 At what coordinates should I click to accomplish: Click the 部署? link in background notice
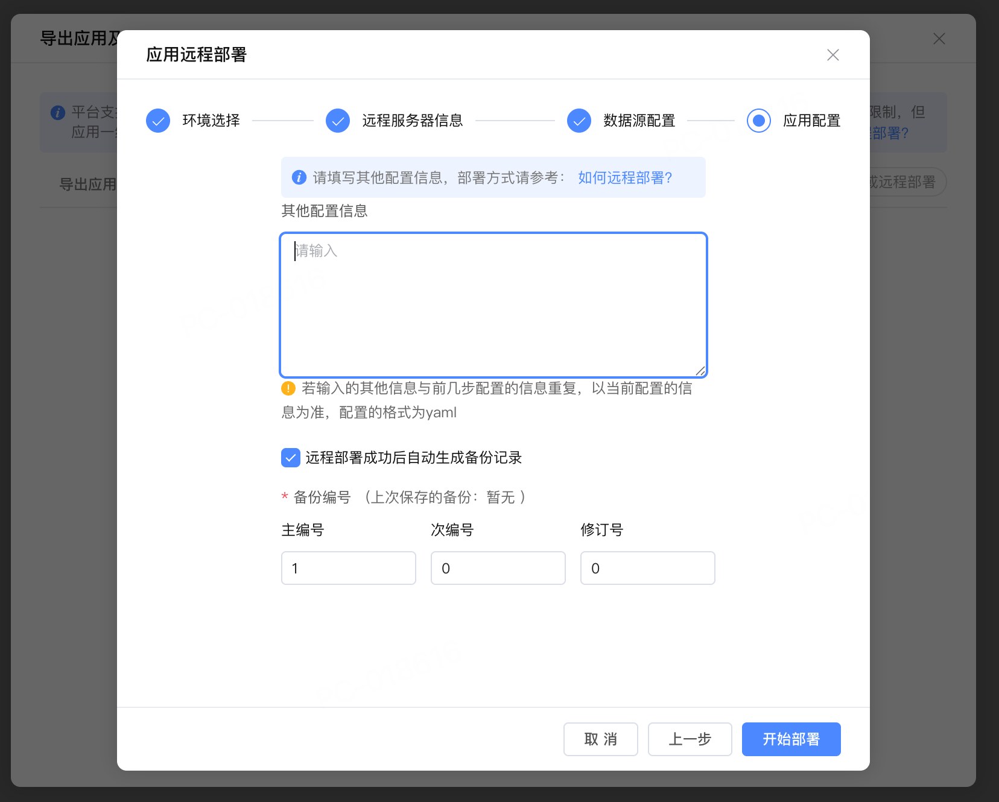click(x=889, y=133)
